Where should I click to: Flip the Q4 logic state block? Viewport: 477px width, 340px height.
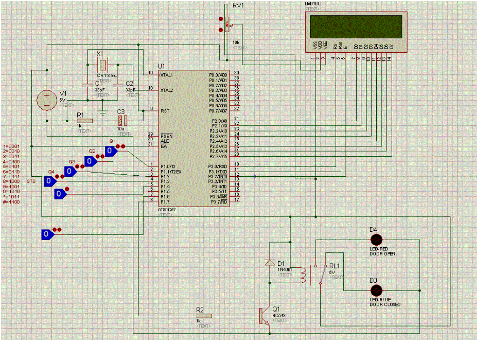[50, 182]
